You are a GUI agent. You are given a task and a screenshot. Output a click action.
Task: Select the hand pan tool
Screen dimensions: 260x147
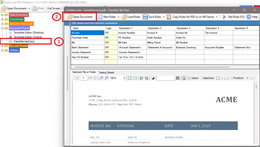coord(184,78)
